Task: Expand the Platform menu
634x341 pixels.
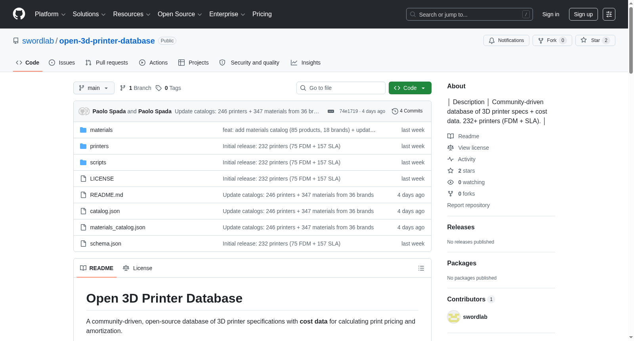Action: (x=50, y=14)
